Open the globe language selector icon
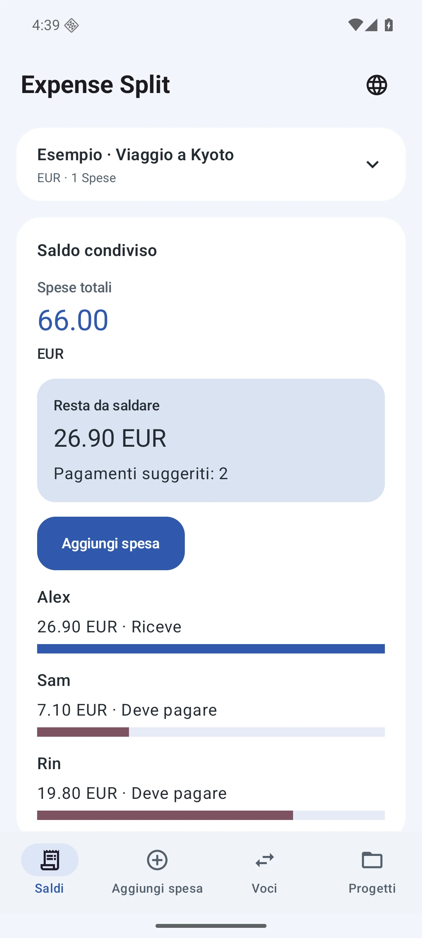The image size is (422, 938). coord(377,85)
